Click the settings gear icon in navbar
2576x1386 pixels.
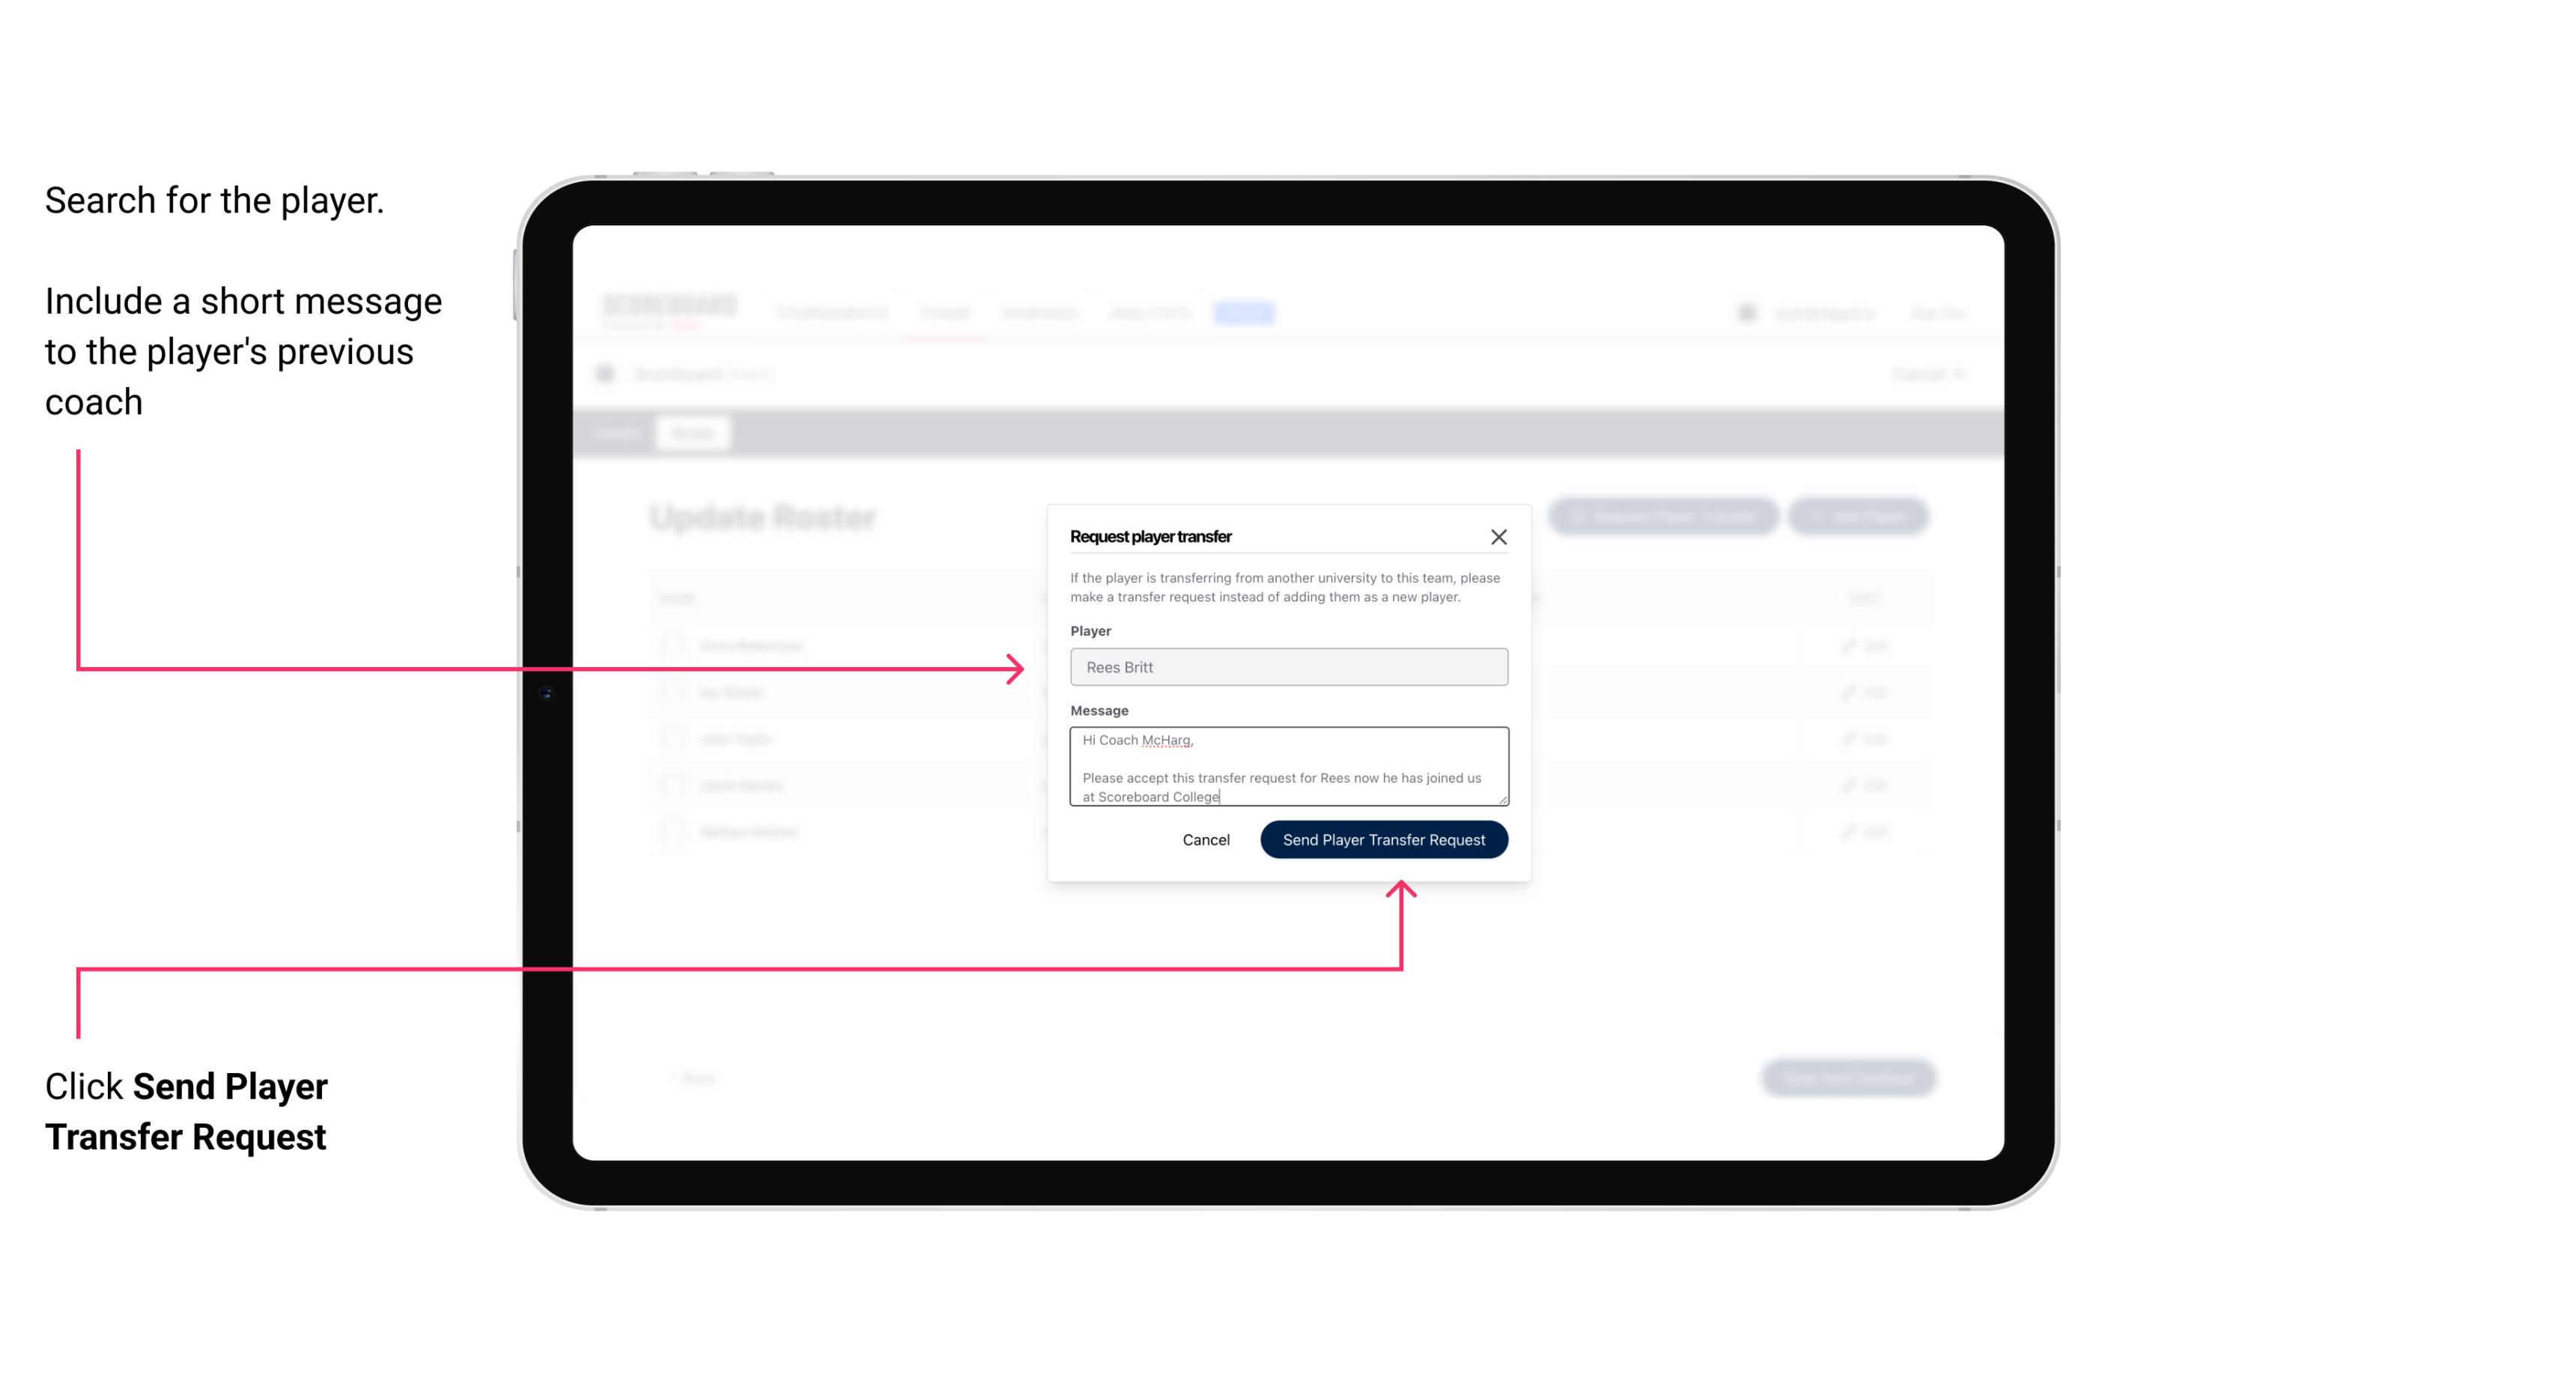[x=1745, y=312]
